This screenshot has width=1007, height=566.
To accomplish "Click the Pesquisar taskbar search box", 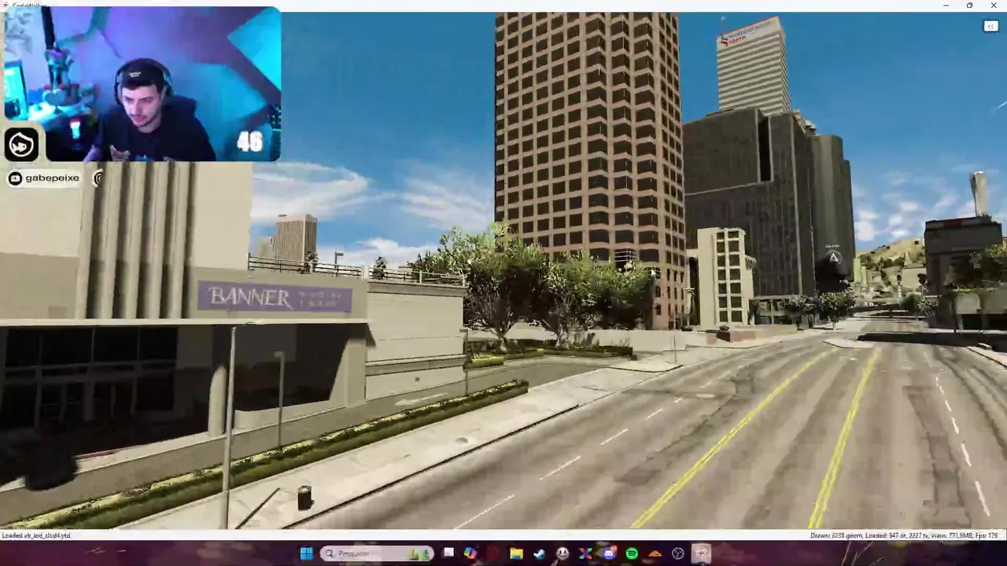I will point(377,553).
